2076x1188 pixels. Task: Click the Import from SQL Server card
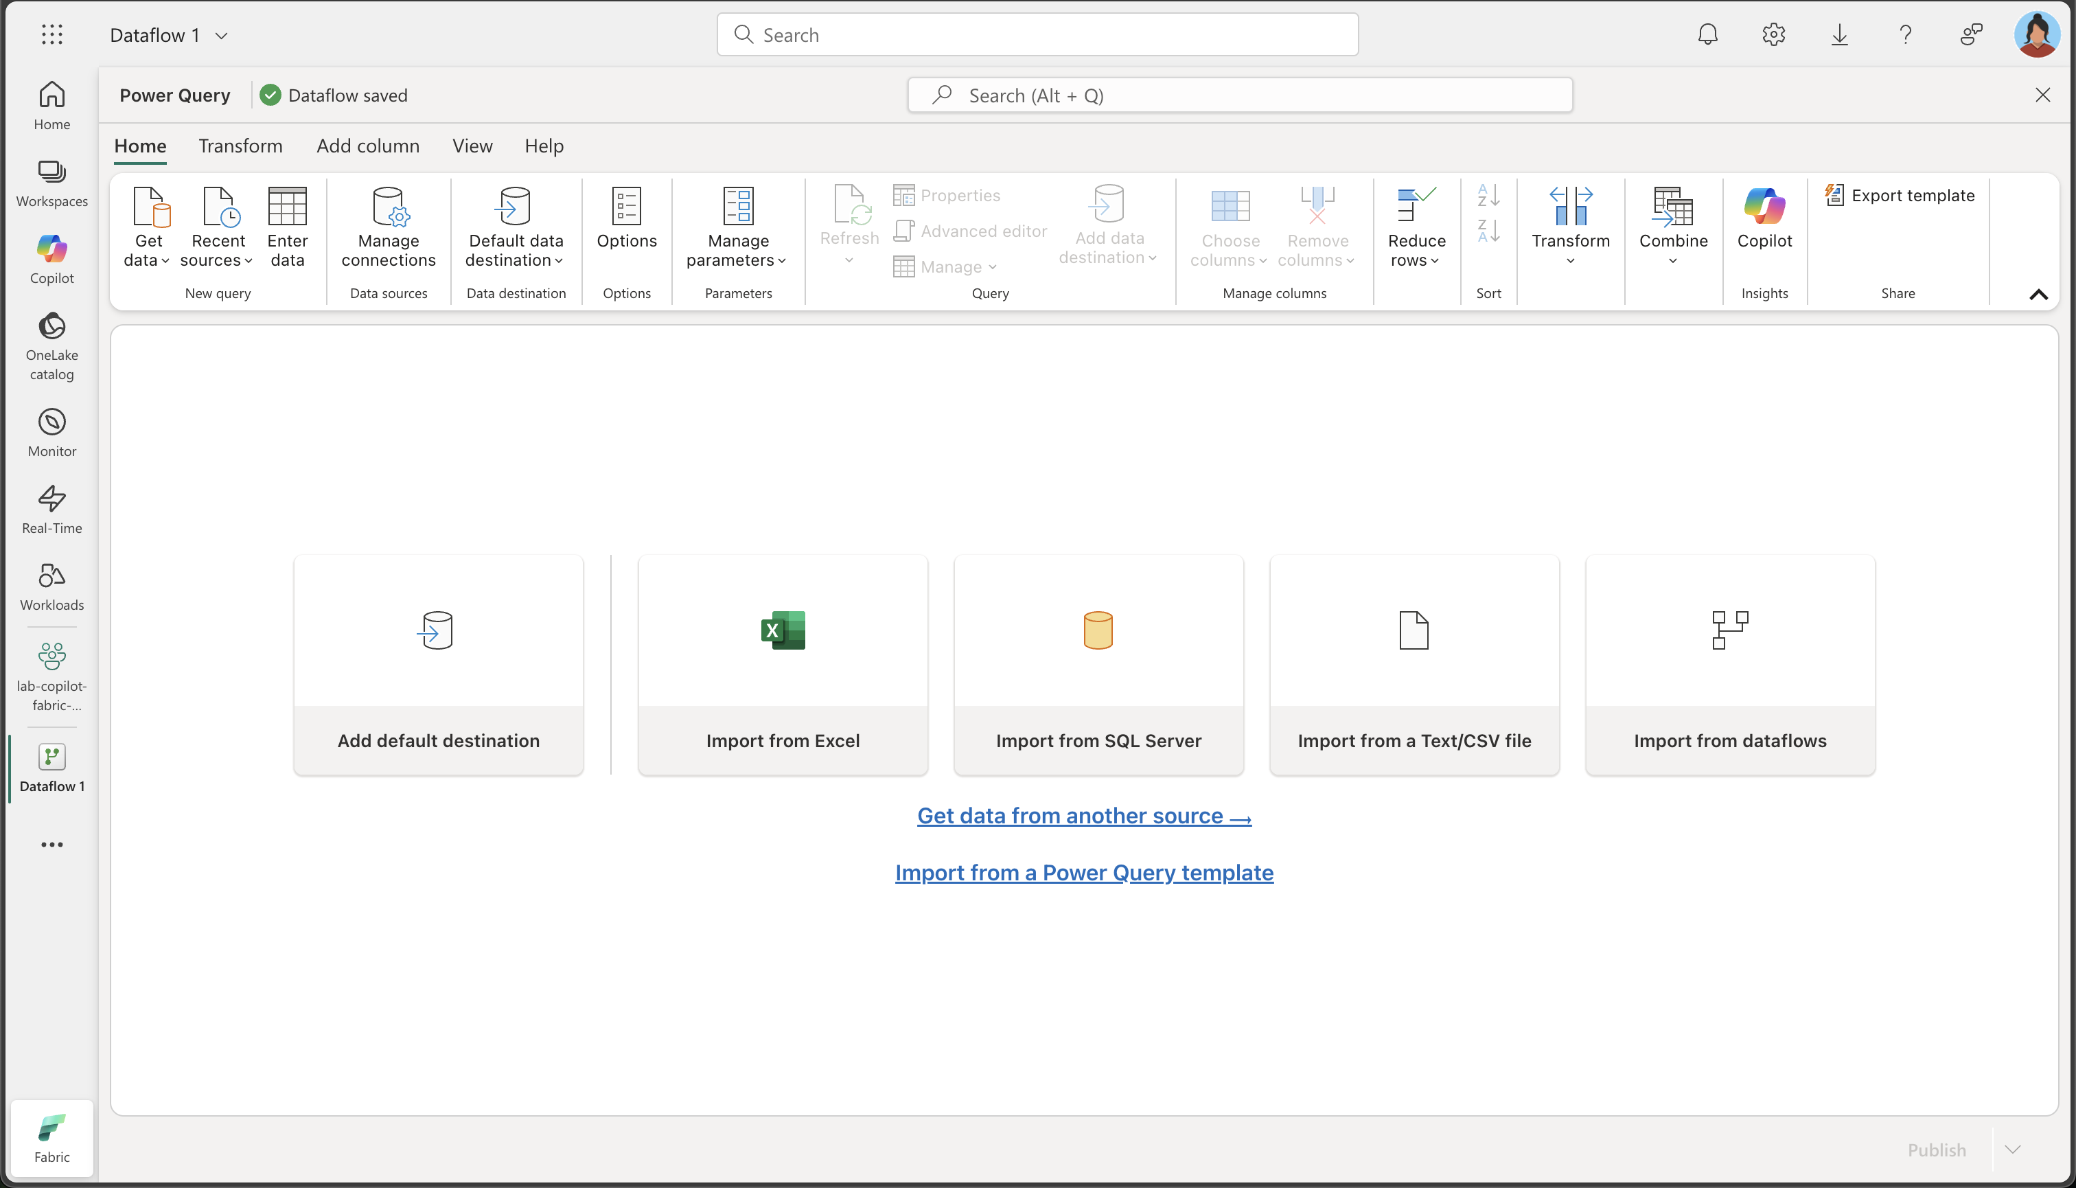1098,665
